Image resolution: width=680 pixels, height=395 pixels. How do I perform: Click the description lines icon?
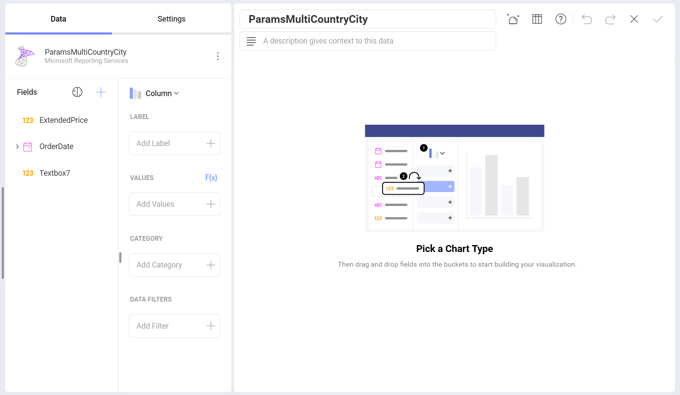point(251,41)
